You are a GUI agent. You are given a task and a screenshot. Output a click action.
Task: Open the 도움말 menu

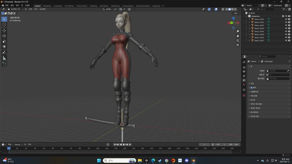point(27,6)
